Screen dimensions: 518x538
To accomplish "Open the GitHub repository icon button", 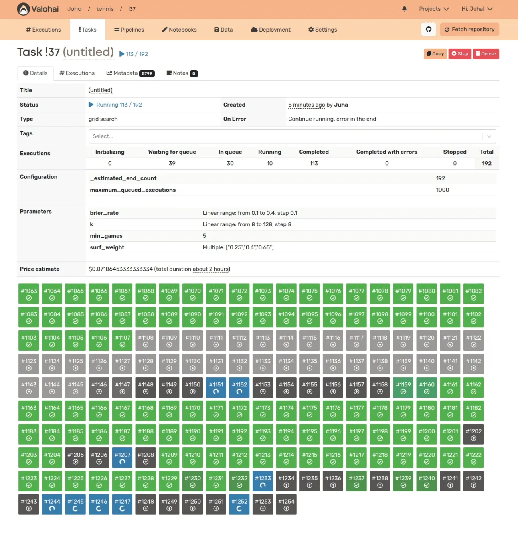I will click(429, 29).
